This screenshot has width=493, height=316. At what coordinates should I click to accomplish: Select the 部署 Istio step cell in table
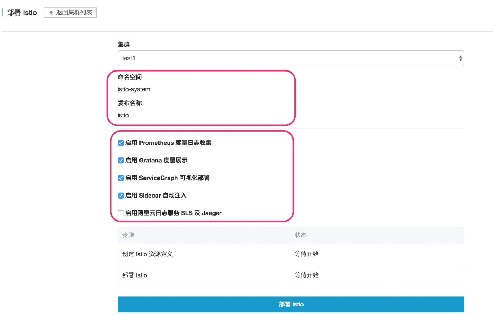tap(135, 275)
